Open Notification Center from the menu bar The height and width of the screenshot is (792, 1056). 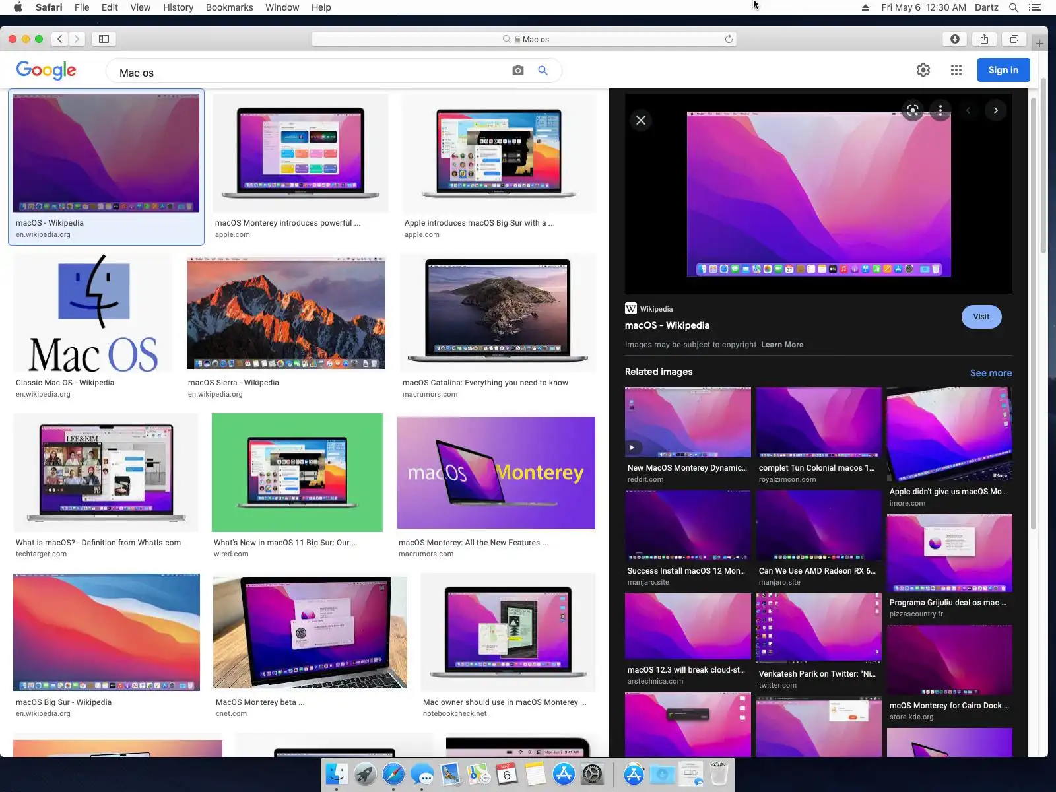point(1035,7)
